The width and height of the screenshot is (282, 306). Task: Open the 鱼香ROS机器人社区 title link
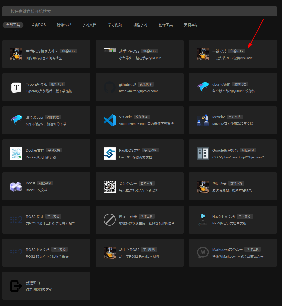(42, 51)
